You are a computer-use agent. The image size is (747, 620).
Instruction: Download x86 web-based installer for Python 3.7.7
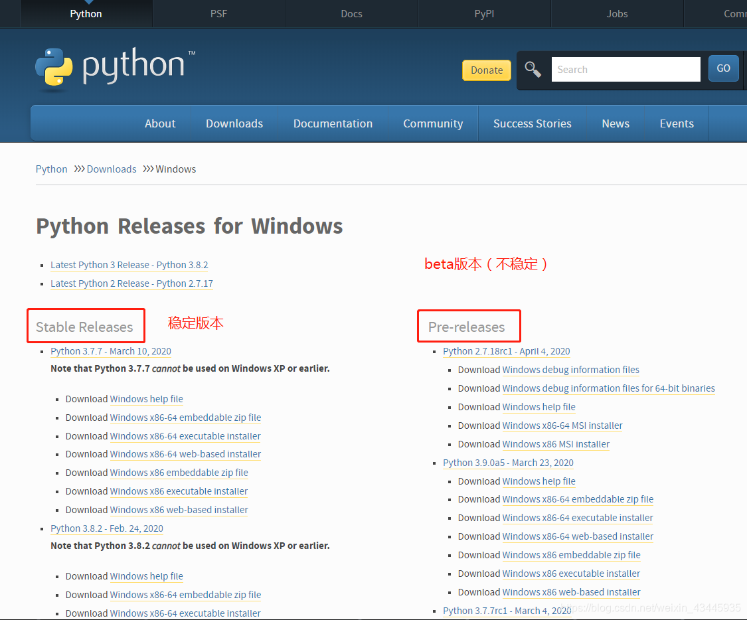(x=179, y=510)
